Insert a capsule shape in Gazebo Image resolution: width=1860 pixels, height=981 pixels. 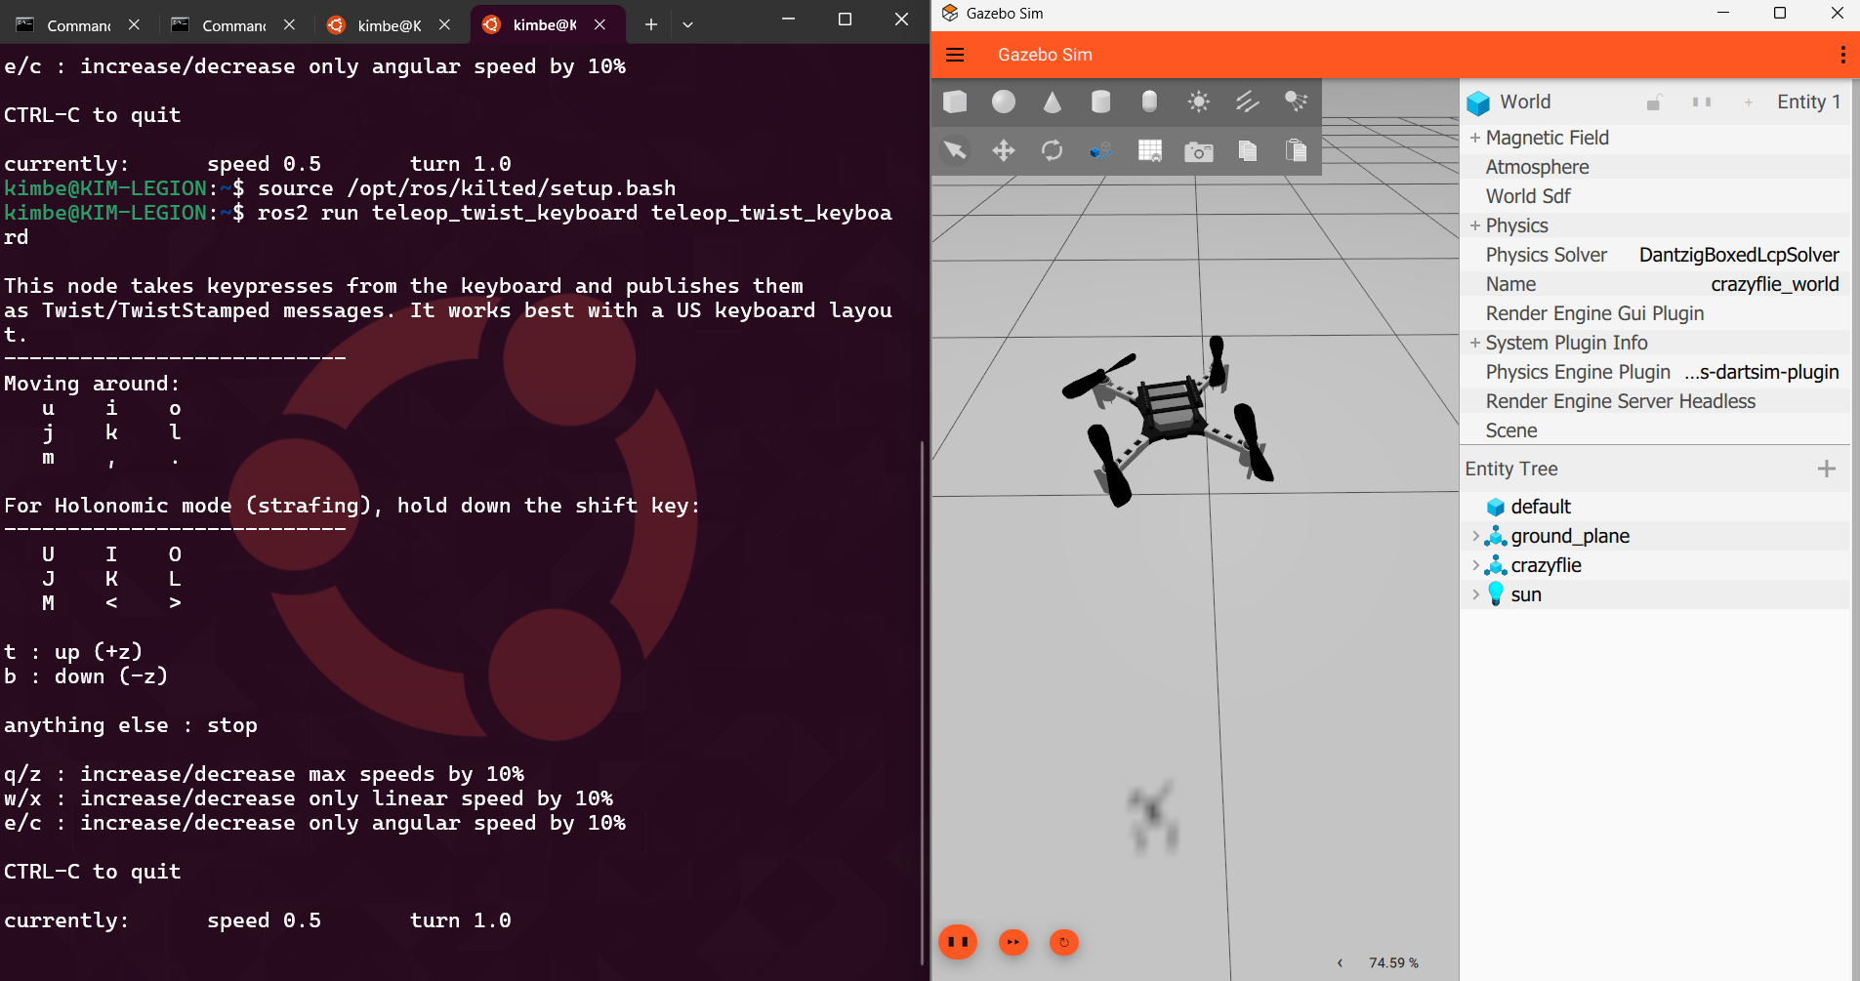click(1150, 102)
